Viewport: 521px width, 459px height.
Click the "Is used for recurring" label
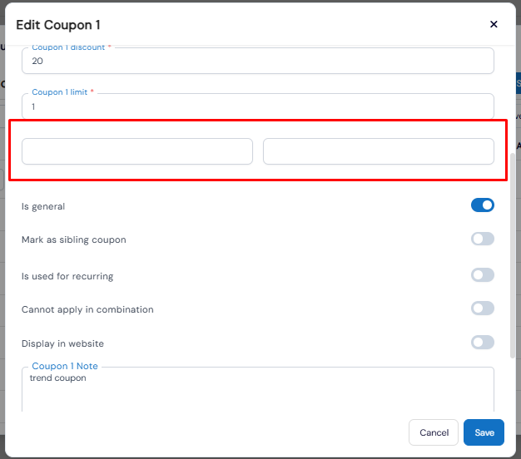click(x=67, y=276)
